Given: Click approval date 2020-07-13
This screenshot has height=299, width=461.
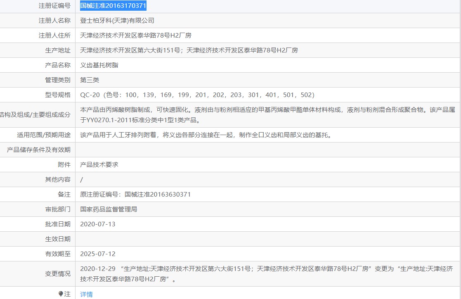Looking at the screenshot, I should click(x=98, y=224).
